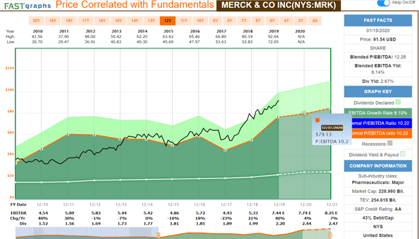Click the GRAPH KEY header
This screenshot has width=419, height=239.
378,91
